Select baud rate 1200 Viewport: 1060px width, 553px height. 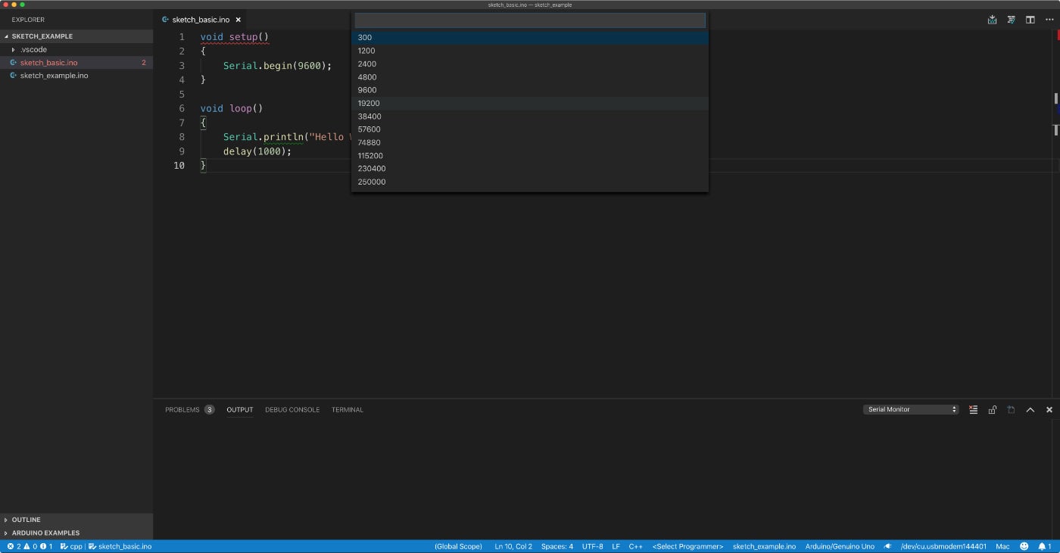(x=530, y=51)
